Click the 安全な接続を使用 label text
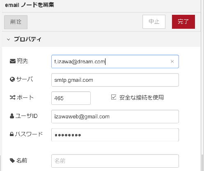204x171 pixels. (x=142, y=97)
